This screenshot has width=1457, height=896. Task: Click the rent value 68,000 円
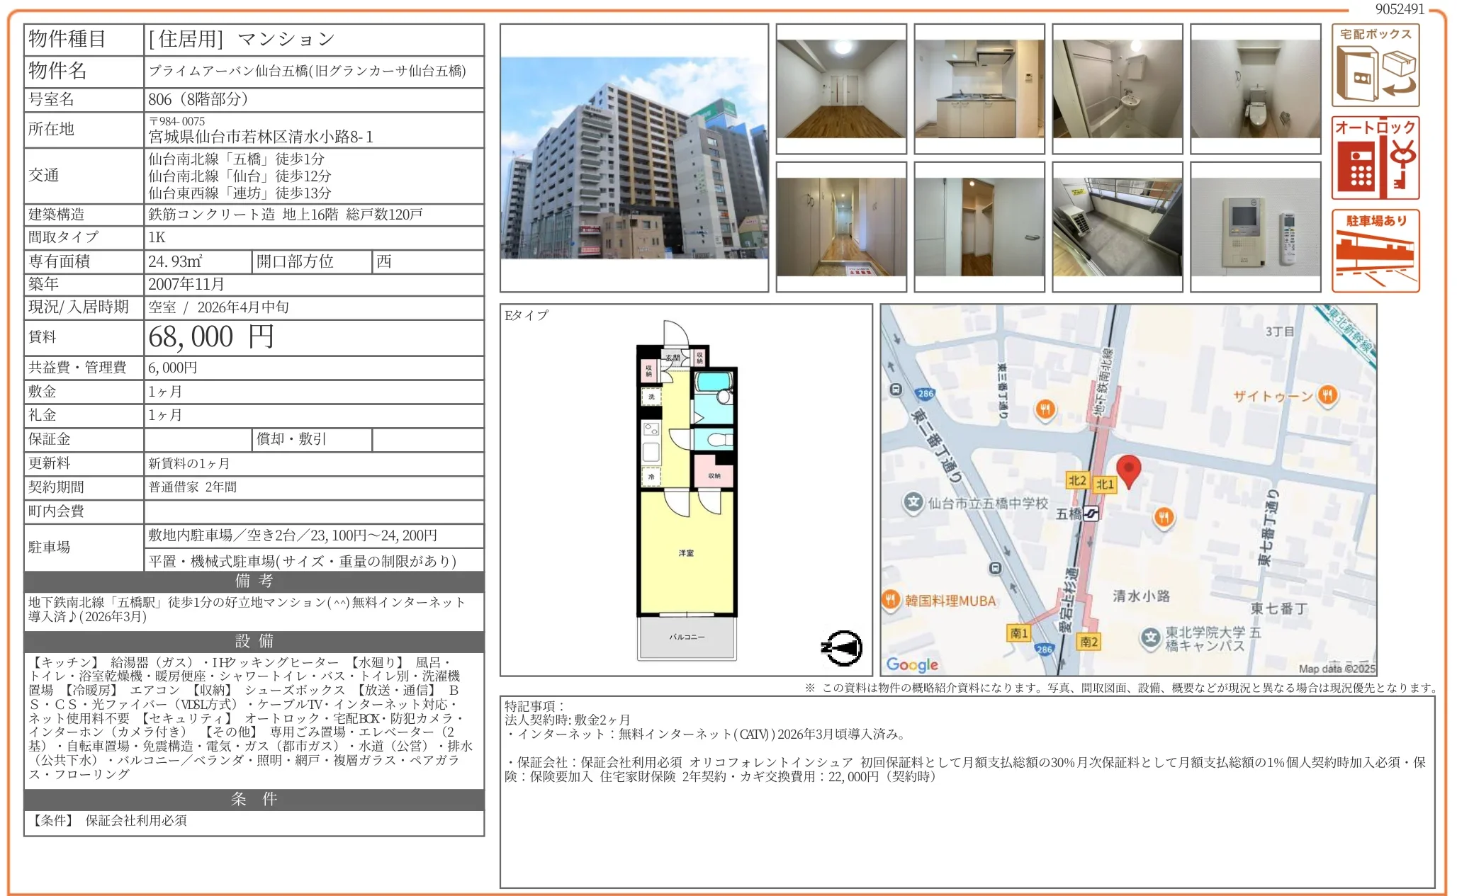211,337
